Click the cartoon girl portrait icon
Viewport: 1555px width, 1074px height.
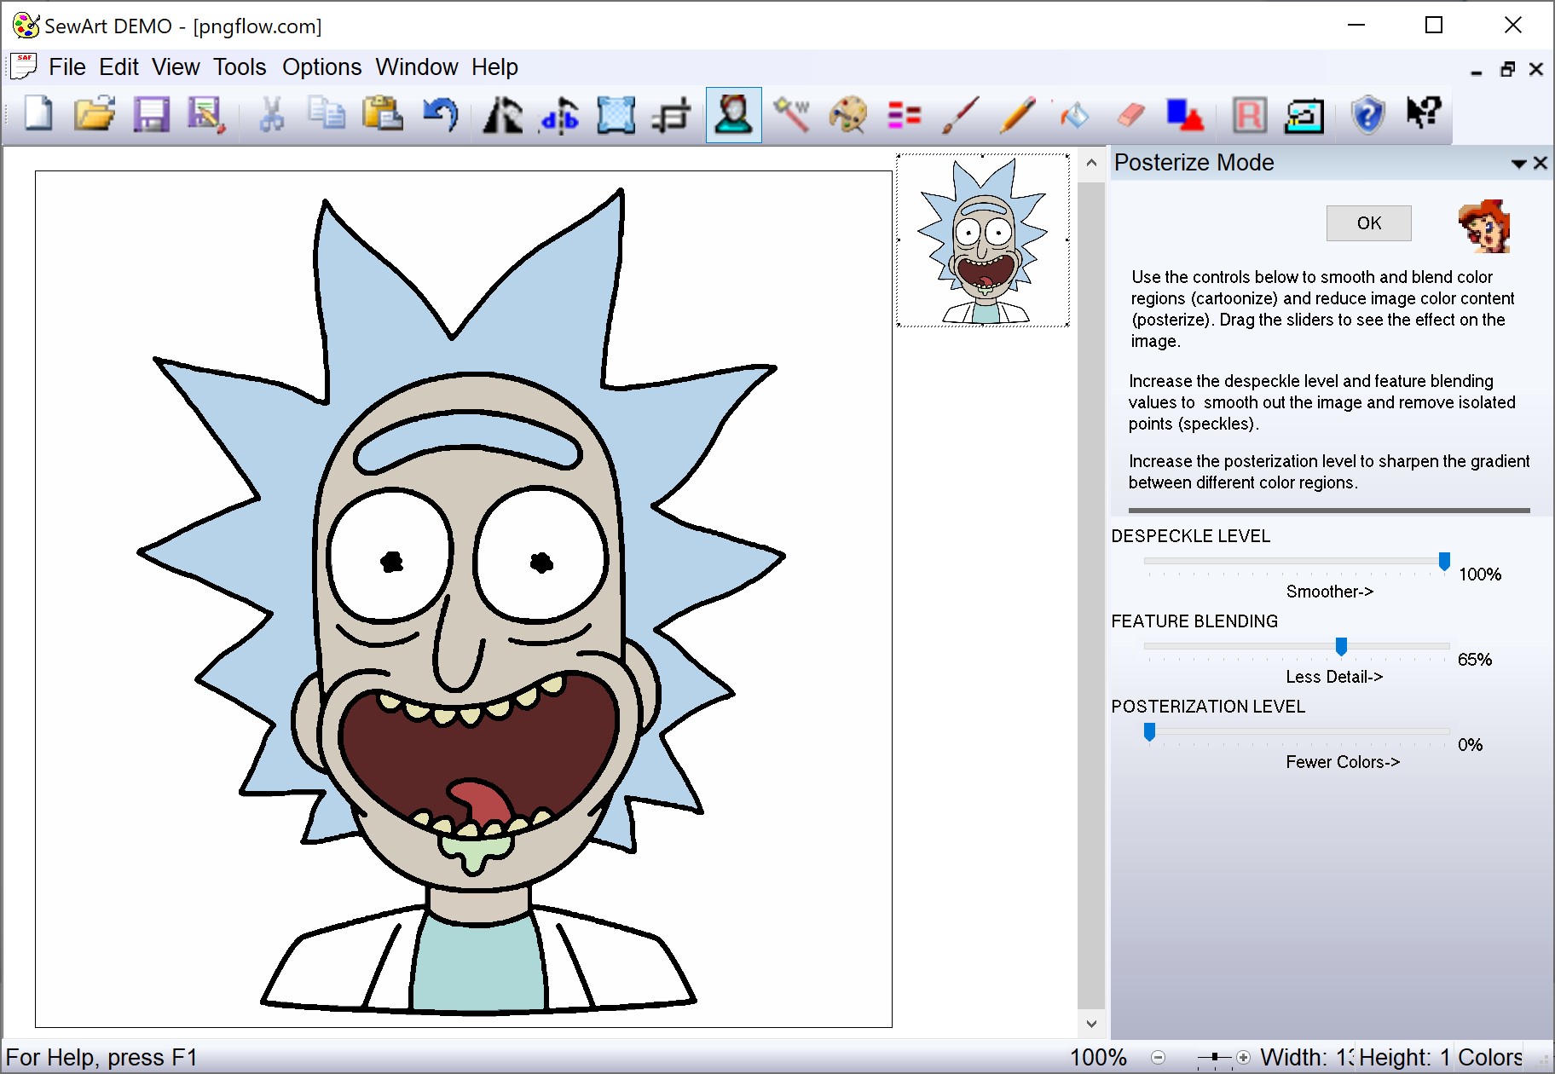[x=1484, y=226]
